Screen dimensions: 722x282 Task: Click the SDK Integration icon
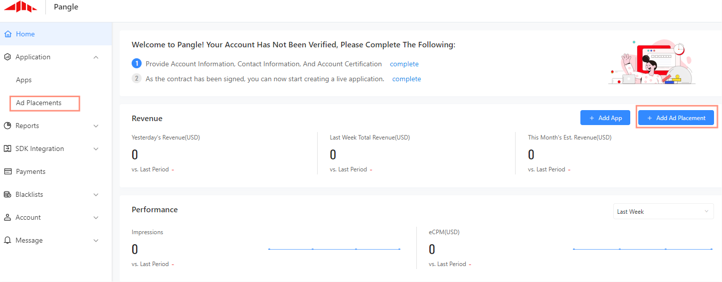(x=7, y=149)
